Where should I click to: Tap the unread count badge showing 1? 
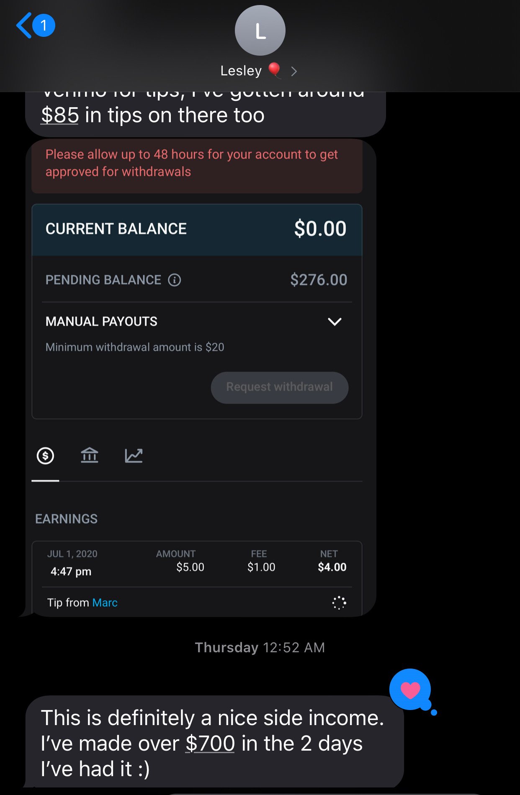(x=44, y=26)
